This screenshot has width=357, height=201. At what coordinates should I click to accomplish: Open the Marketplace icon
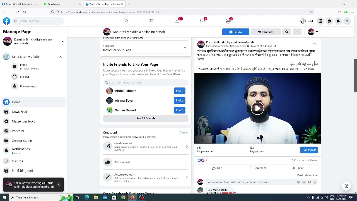(x=202, y=21)
